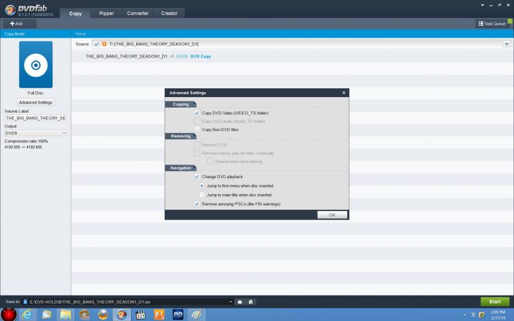Toggle the Change DVD playback checkbox
Image resolution: width=514 pixels, height=321 pixels.
197,176
